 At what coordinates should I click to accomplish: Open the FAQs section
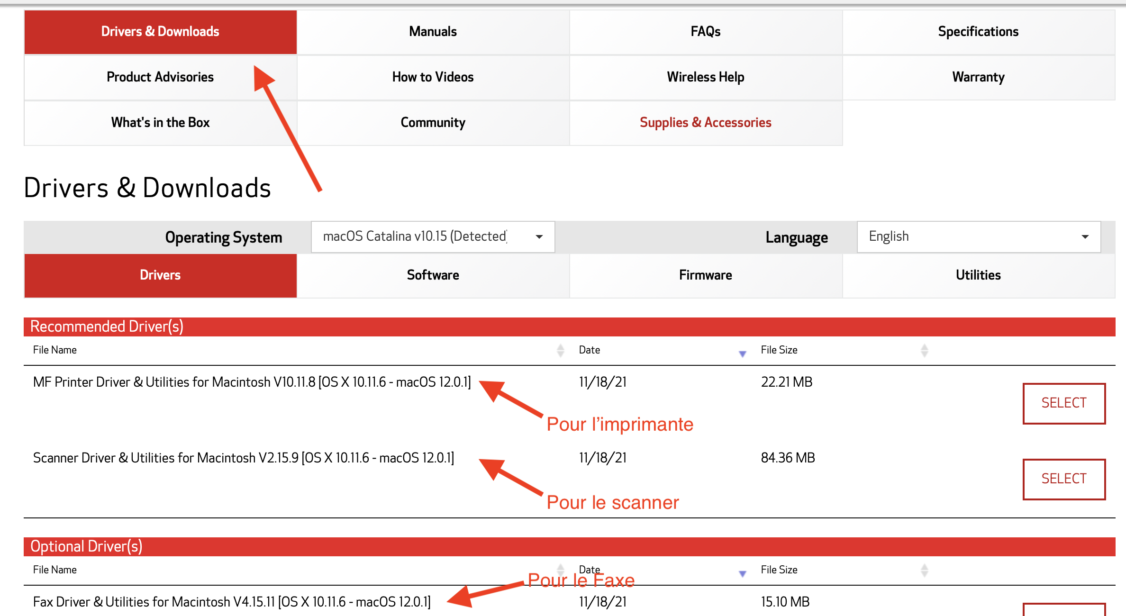coord(705,32)
